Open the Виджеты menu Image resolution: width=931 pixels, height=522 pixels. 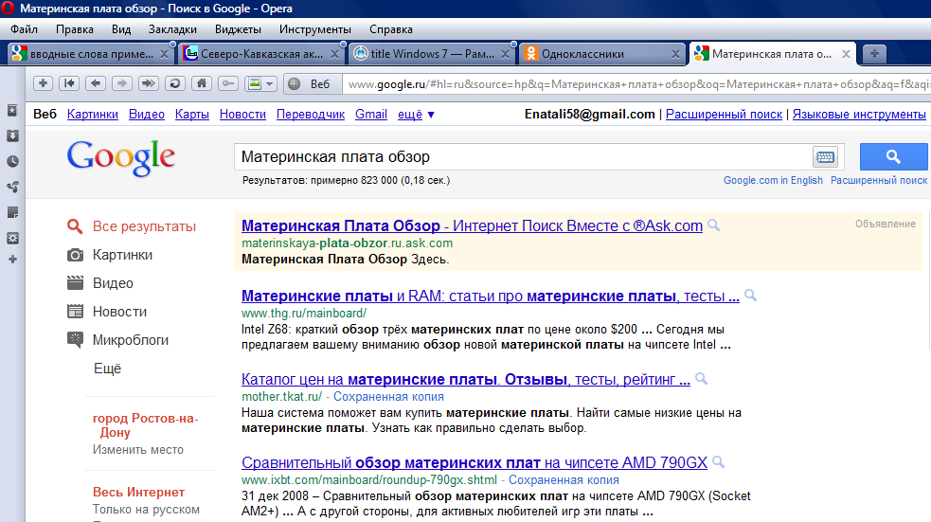[x=238, y=29]
